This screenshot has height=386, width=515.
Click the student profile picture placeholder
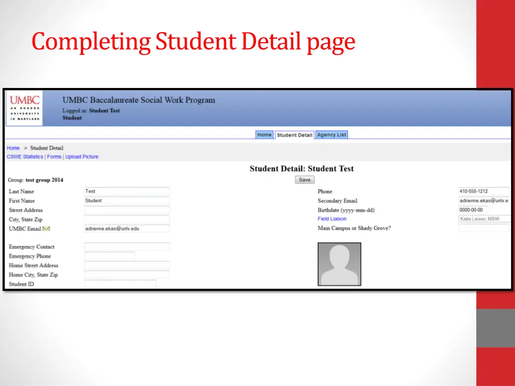click(x=339, y=264)
